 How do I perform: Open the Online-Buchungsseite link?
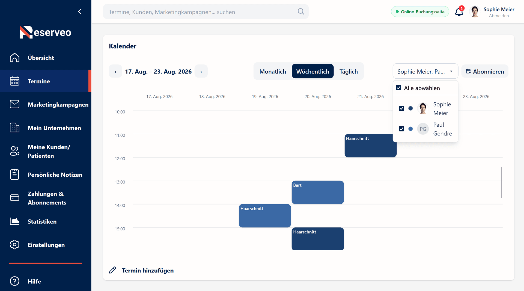[x=420, y=12]
